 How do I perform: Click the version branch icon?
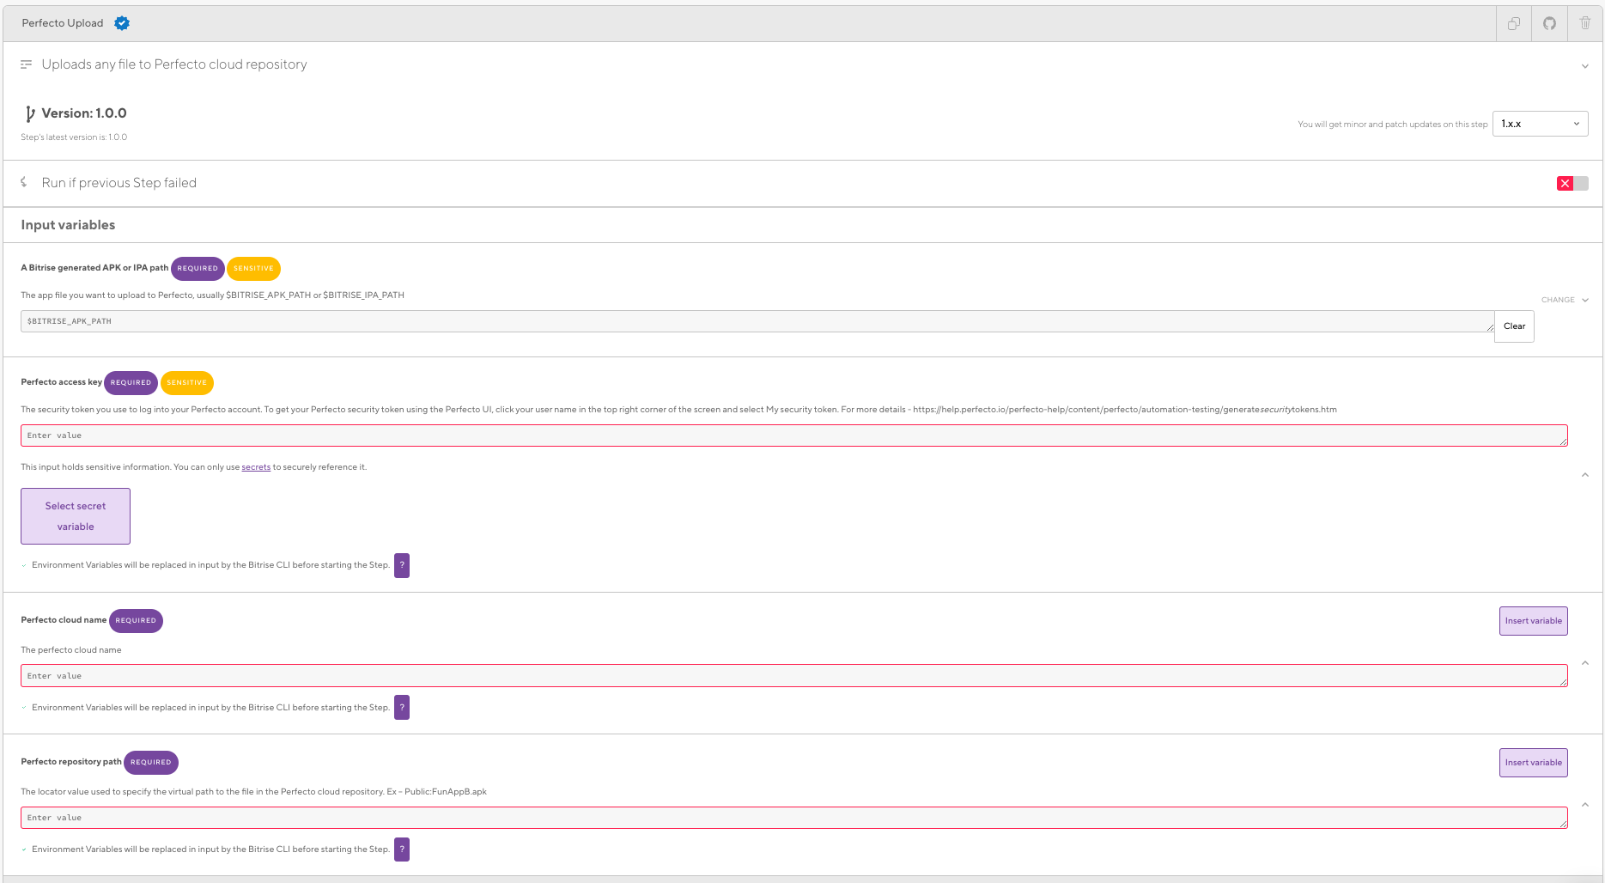(x=30, y=113)
